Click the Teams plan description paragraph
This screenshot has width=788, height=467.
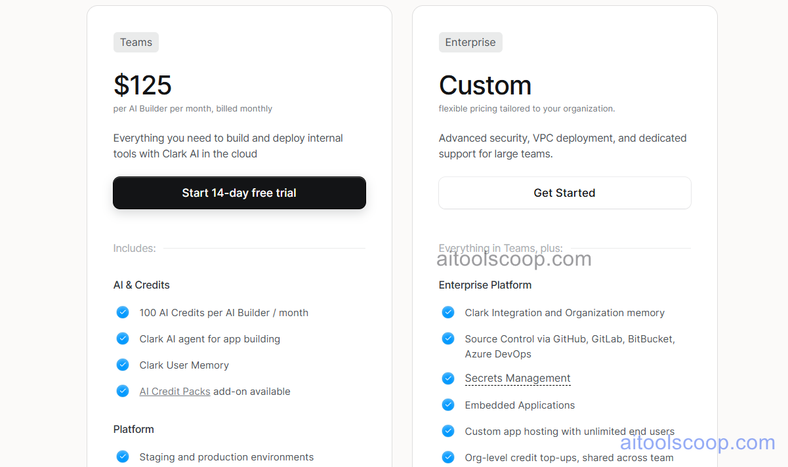(228, 146)
